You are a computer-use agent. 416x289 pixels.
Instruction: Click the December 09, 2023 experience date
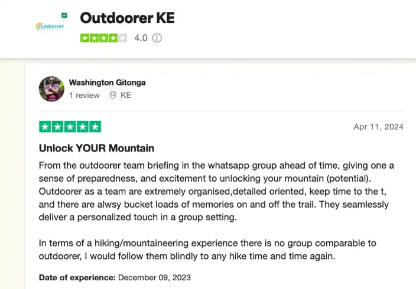154,277
